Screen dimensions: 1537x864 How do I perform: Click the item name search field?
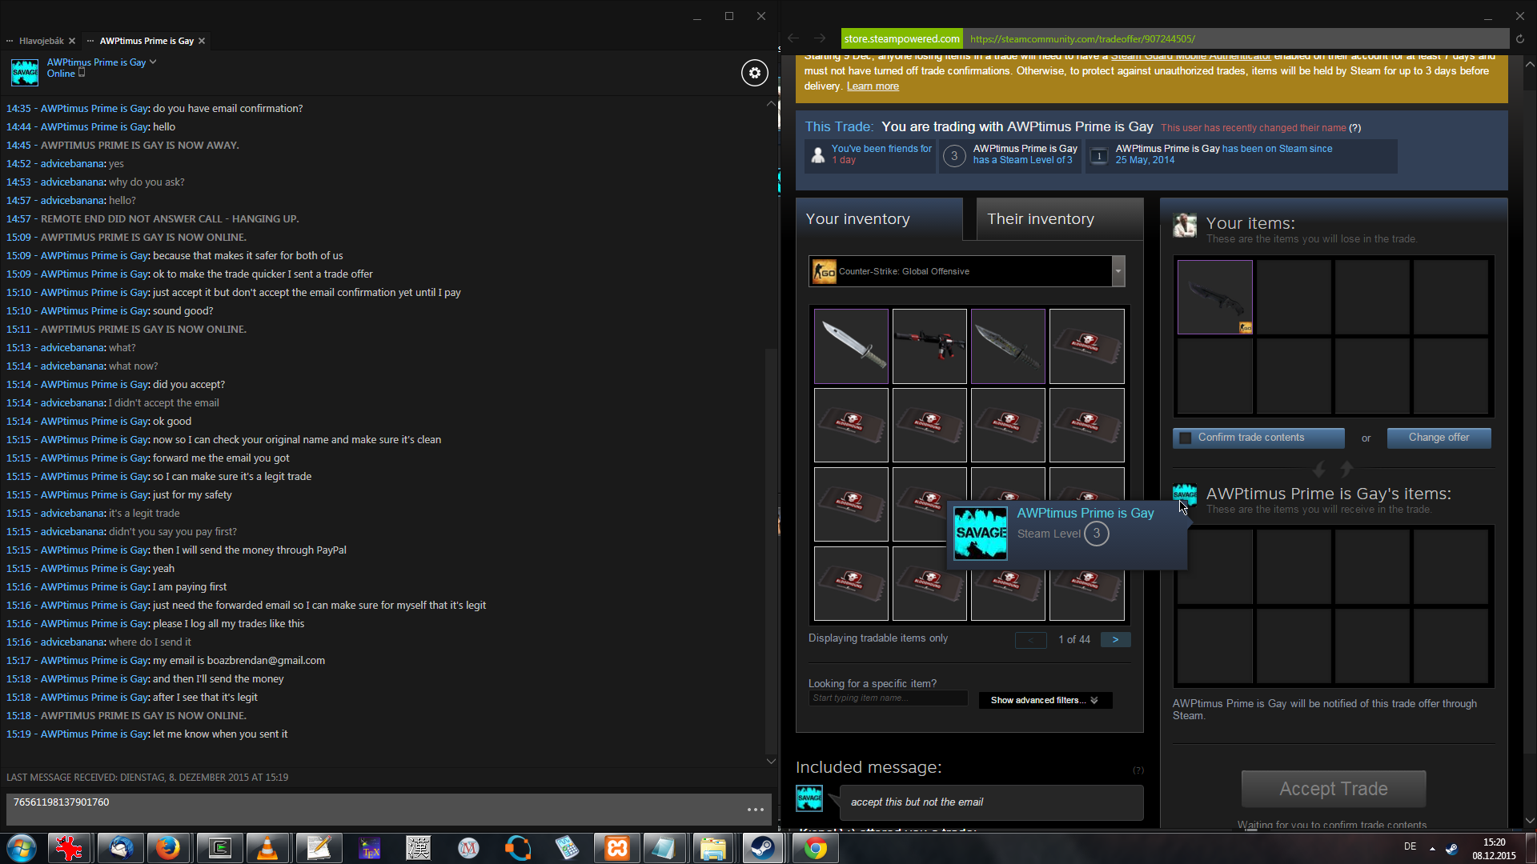[887, 698]
